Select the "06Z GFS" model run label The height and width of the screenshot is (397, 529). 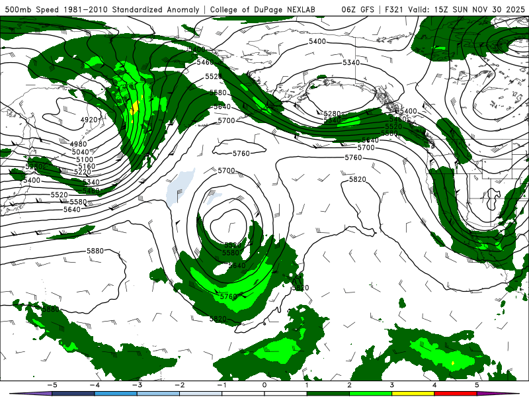(358, 9)
